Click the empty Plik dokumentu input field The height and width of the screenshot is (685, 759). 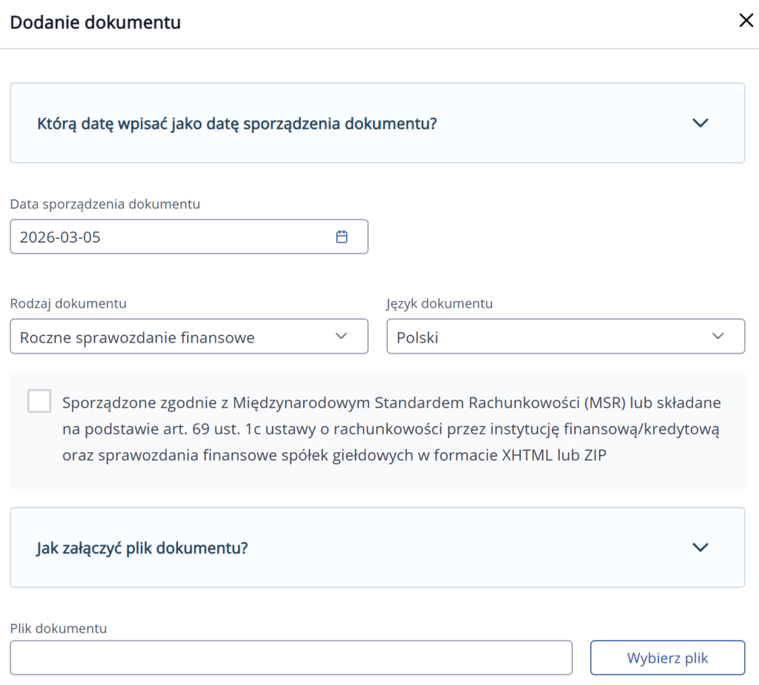point(291,658)
